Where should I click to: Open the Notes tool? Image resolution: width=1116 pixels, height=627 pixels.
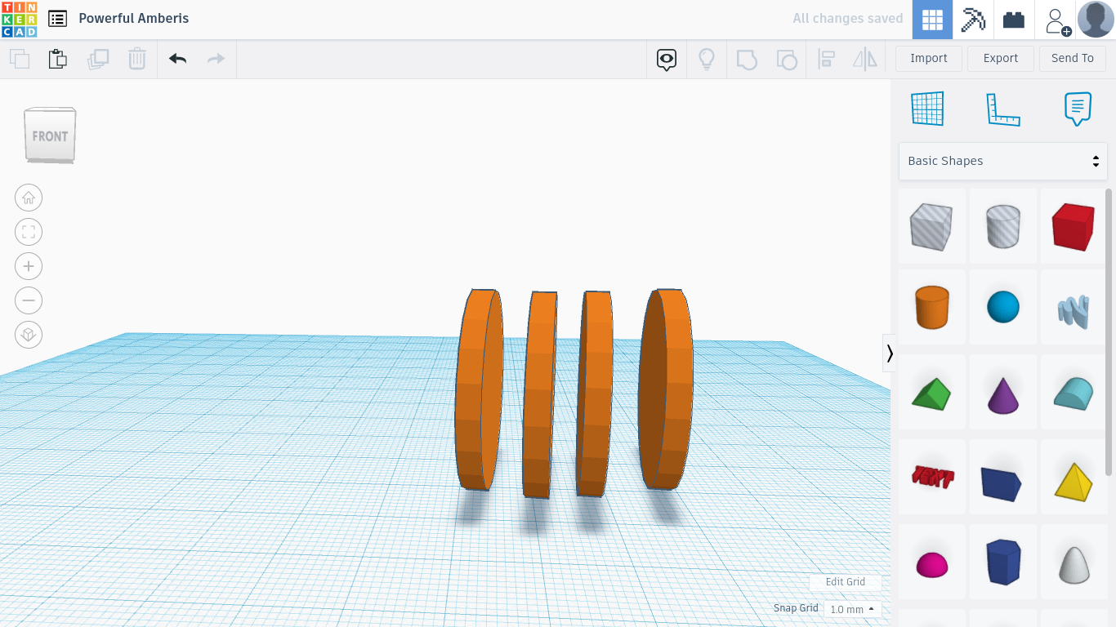tap(1078, 109)
